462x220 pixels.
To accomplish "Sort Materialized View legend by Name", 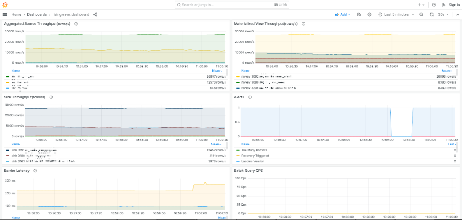I will [x=246, y=71].
